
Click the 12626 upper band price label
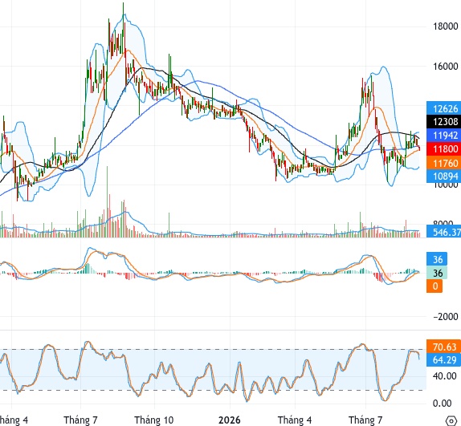pos(444,109)
